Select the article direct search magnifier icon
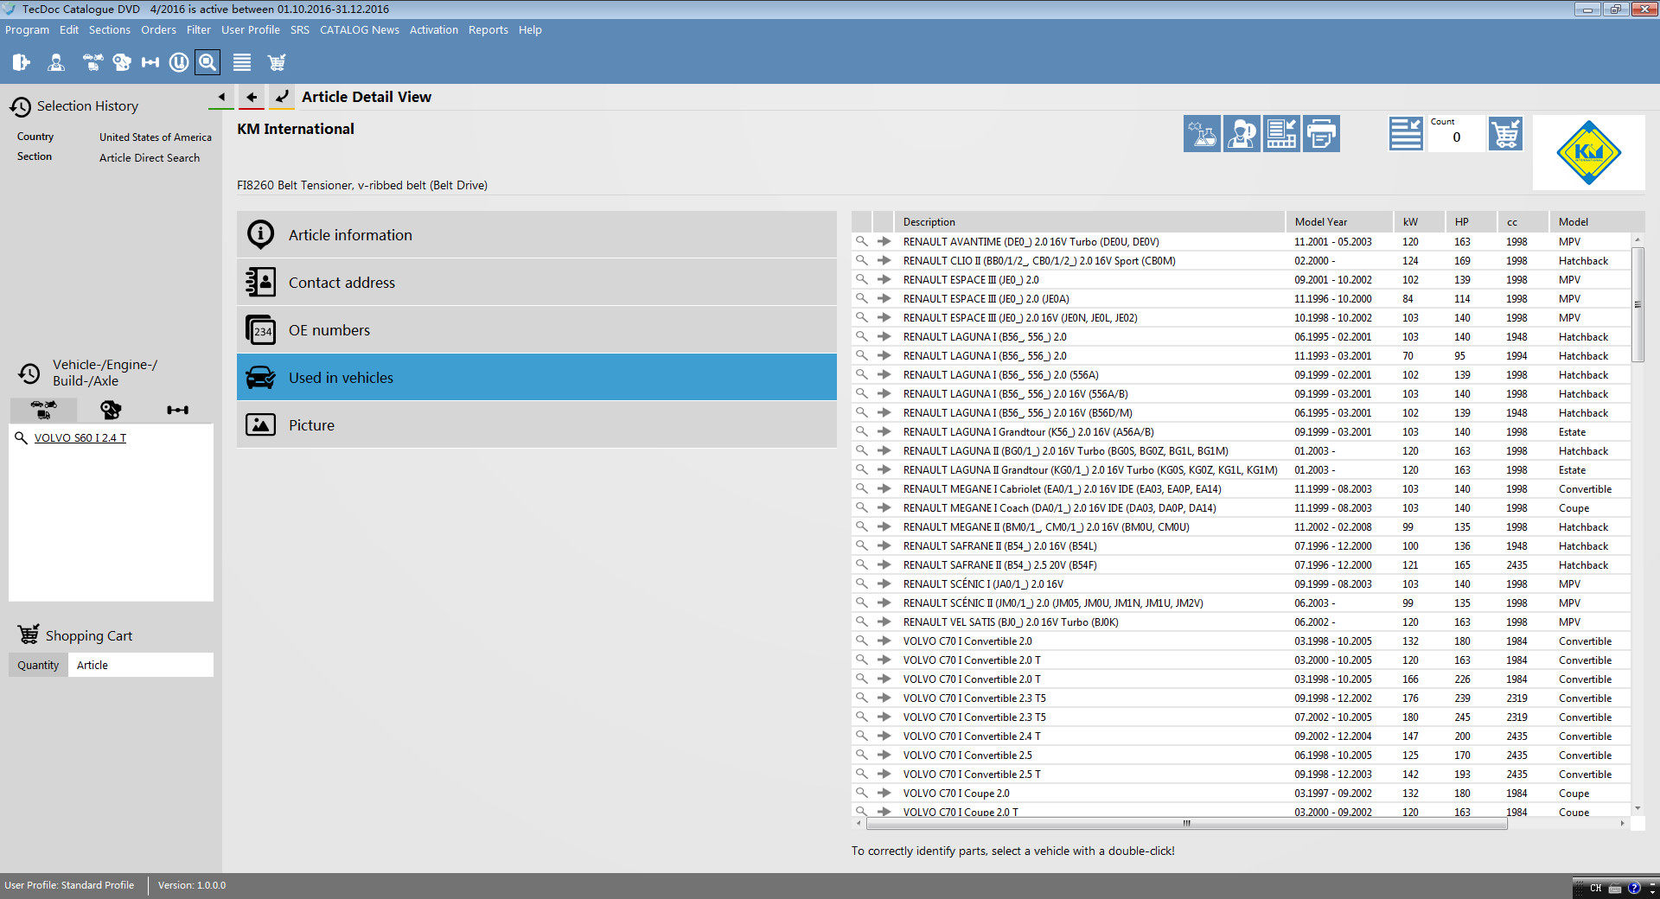The width and height of the screenshot is (1660, 899). coord(207,62)
